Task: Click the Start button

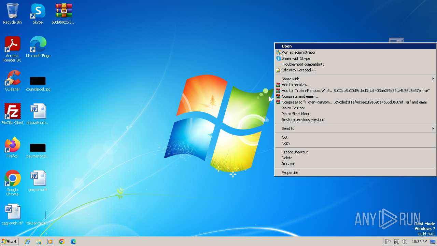Action: click(x=9, y=242)
